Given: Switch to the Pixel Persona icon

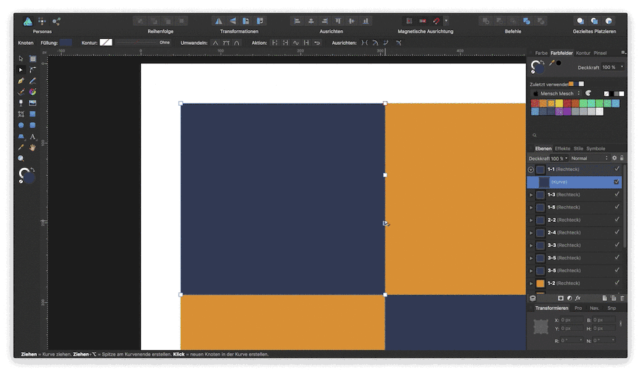Looking at the screenshot, I should 42,21.
